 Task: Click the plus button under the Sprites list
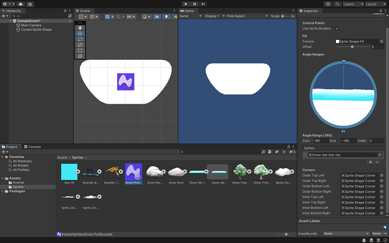370,162
